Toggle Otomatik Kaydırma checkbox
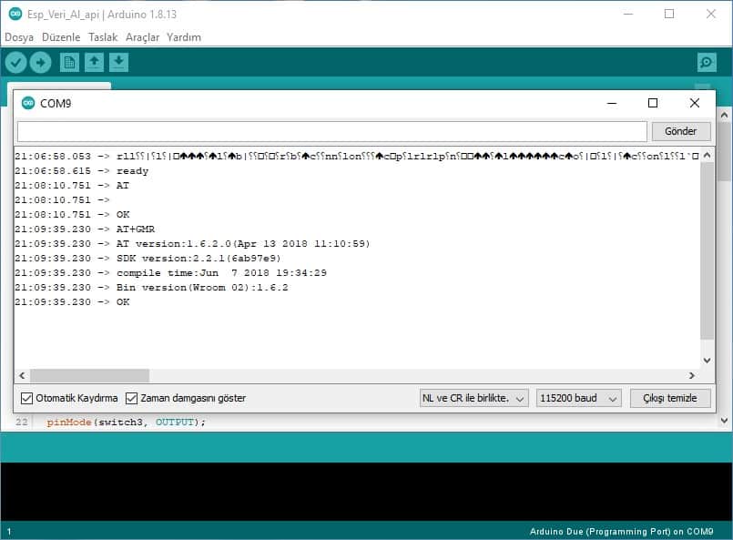This screenshot has height=540, width=733. point(26,398)
